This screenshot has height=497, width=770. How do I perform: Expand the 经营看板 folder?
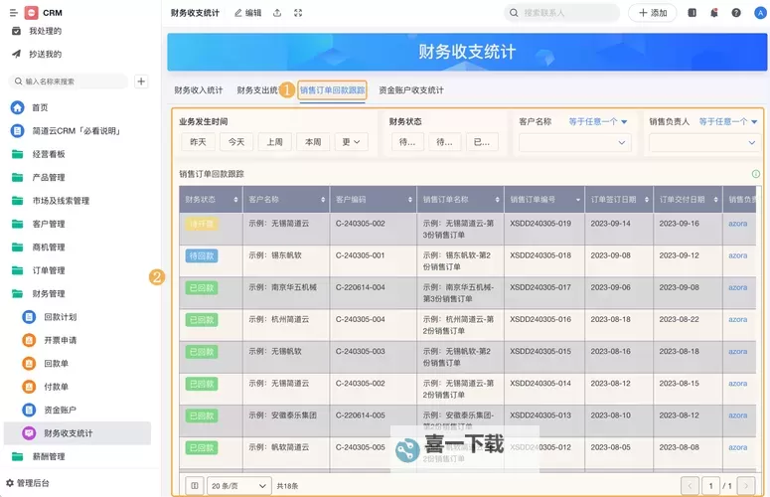[49, 154]
